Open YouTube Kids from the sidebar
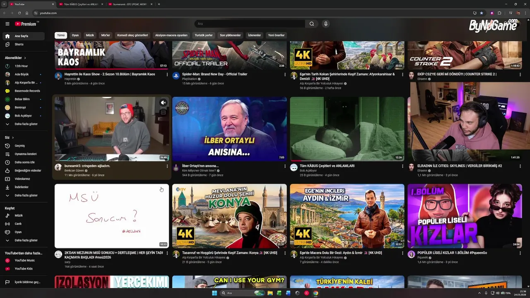The width and height of the screenshot is (530, 298). 24,269
